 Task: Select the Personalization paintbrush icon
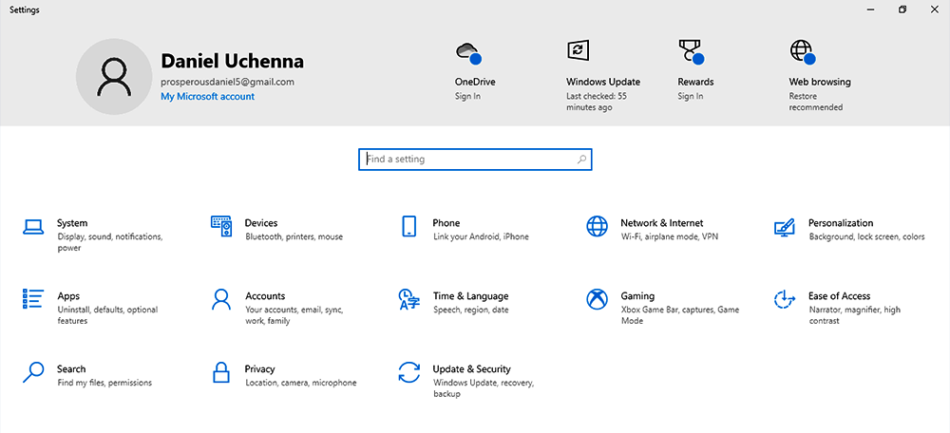tap(785, 227)
